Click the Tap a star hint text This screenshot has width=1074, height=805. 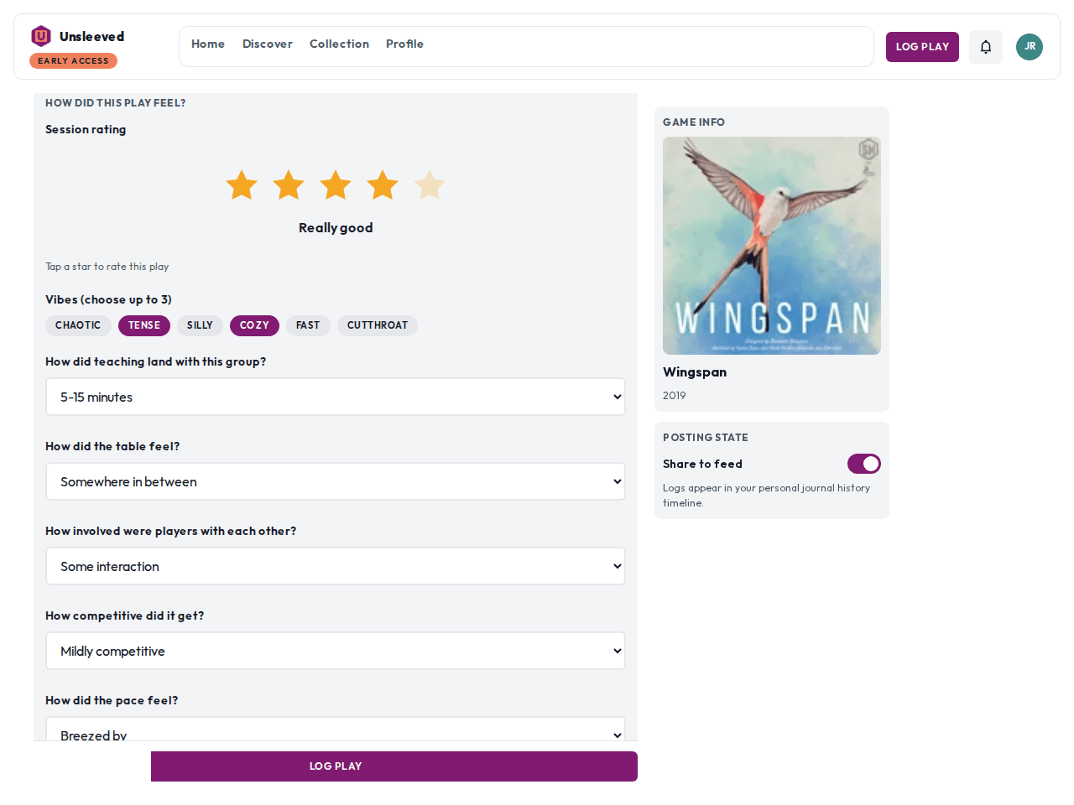pos(107,267)
